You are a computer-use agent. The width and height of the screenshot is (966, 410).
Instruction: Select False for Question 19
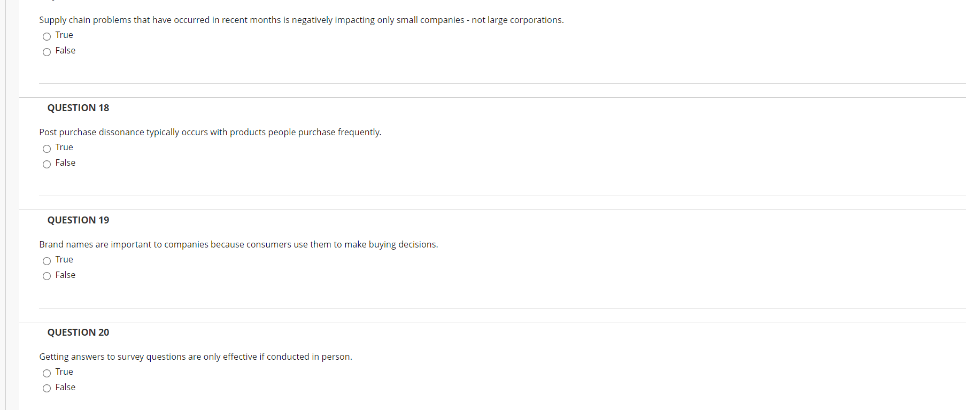coord(47,276)
